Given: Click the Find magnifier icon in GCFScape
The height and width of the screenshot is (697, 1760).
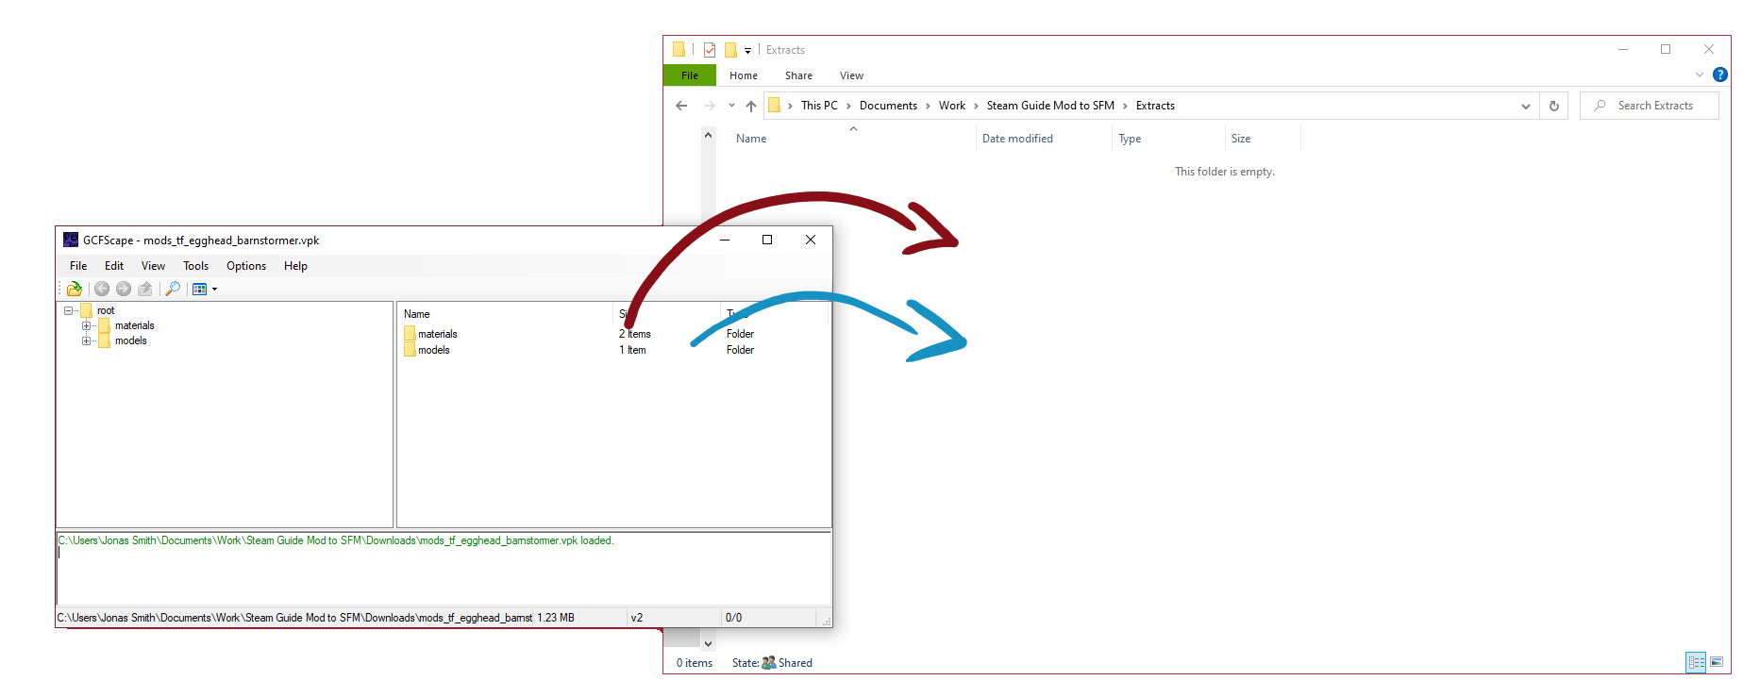Looking at the screenshot, I should [x=173, y=289].
